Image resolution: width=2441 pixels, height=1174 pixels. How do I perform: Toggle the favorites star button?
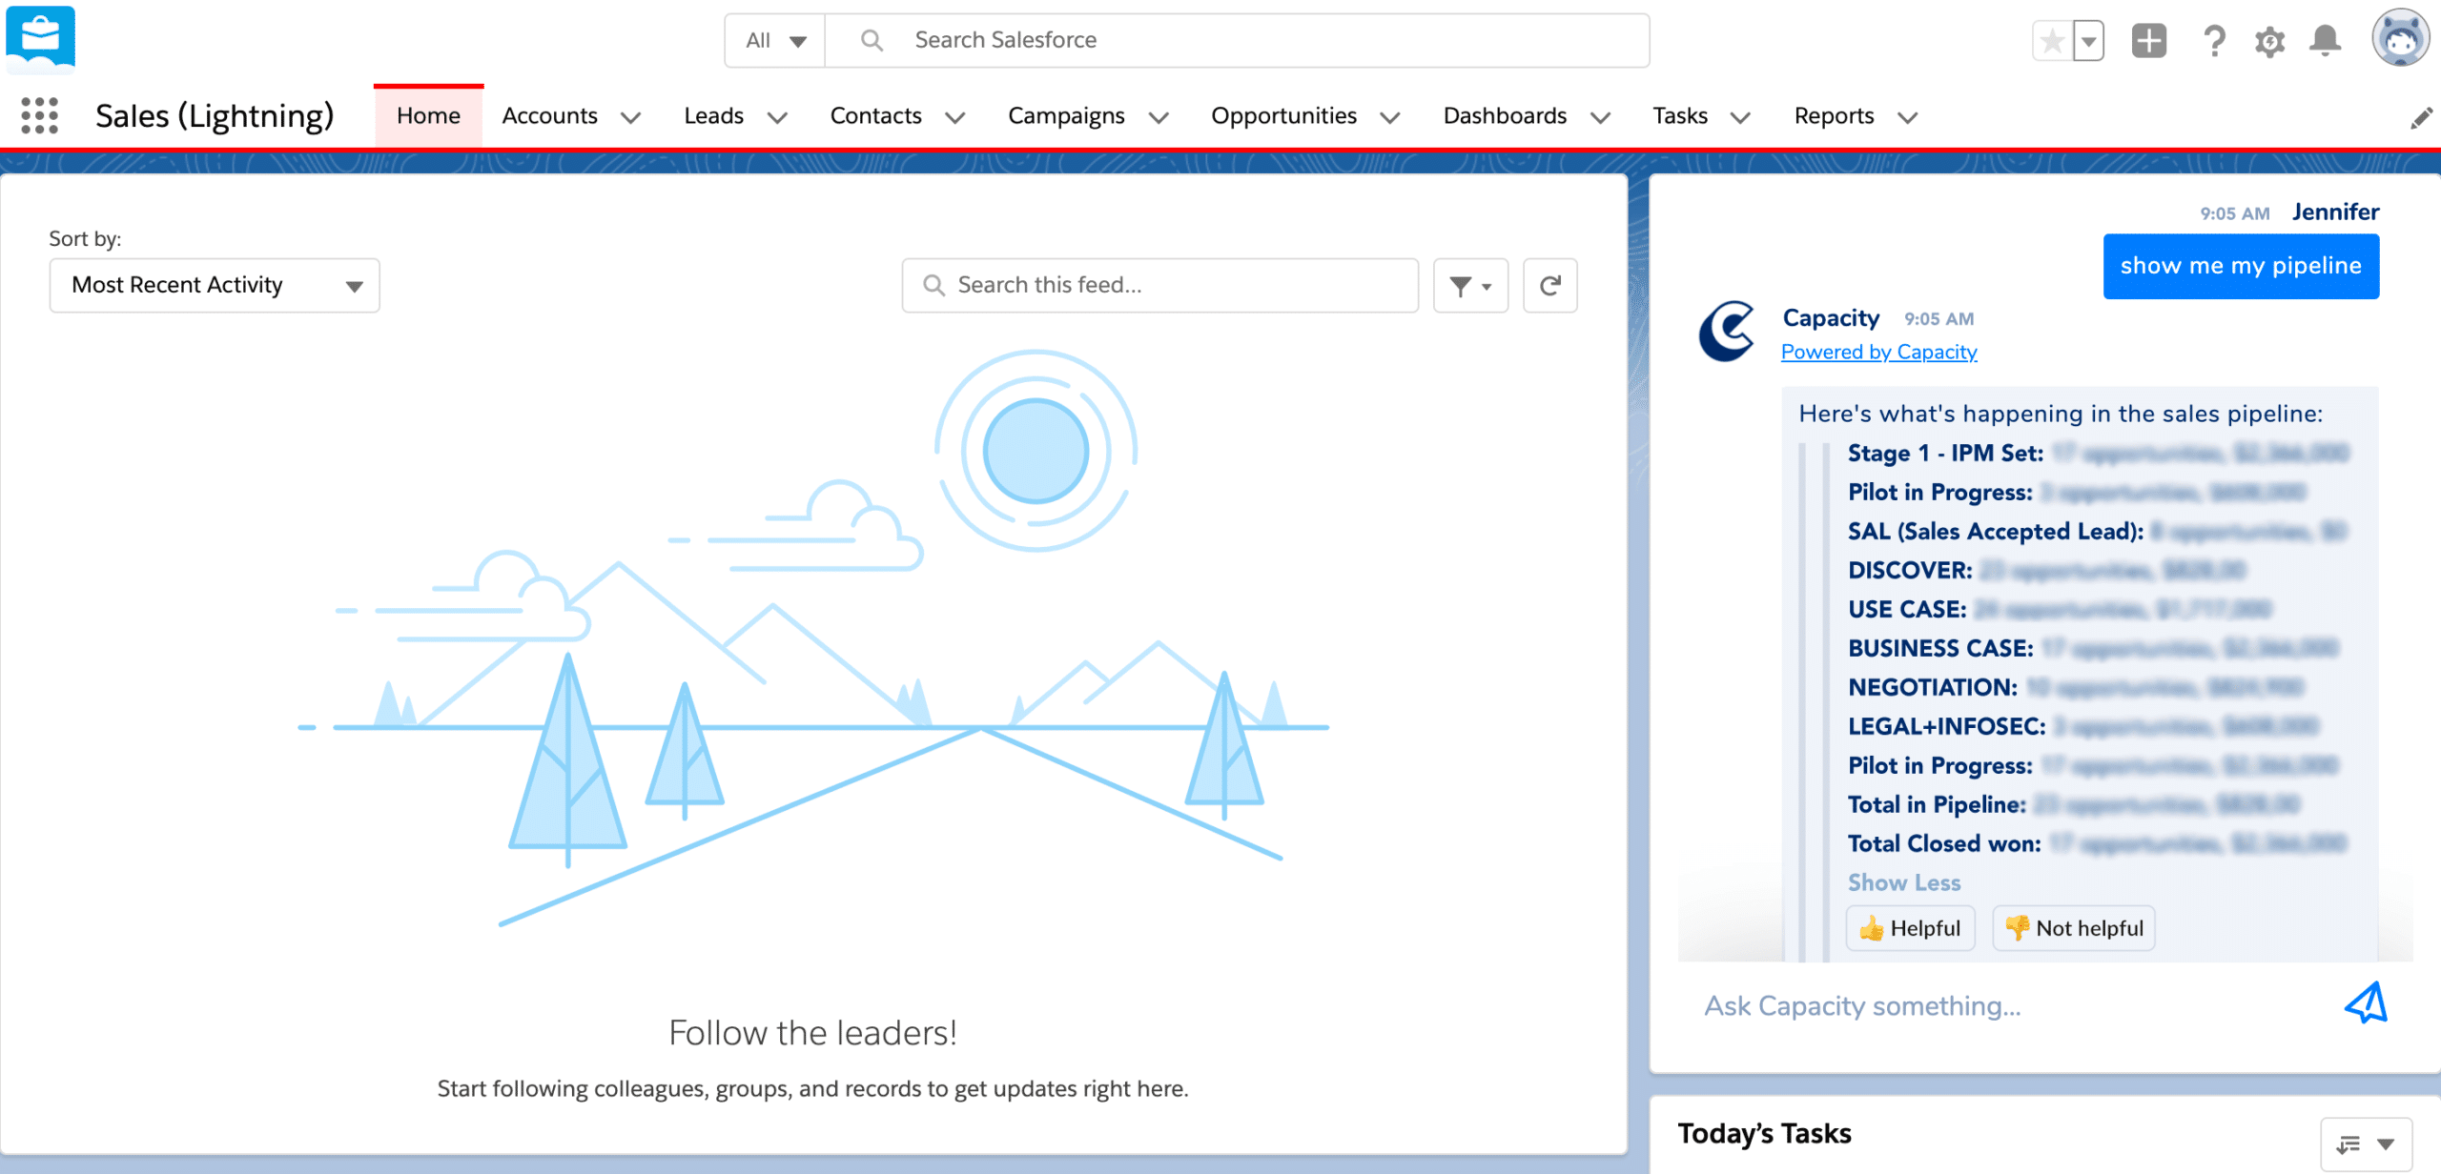coord(2052,41)
